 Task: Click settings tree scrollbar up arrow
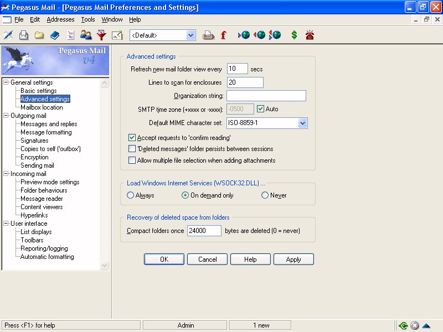tap(104, 83)
